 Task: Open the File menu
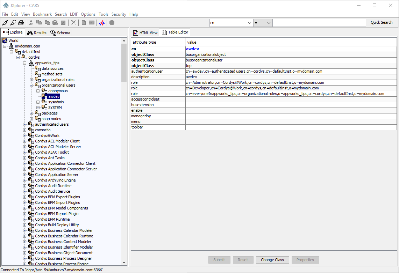click(x=5, y=14)
